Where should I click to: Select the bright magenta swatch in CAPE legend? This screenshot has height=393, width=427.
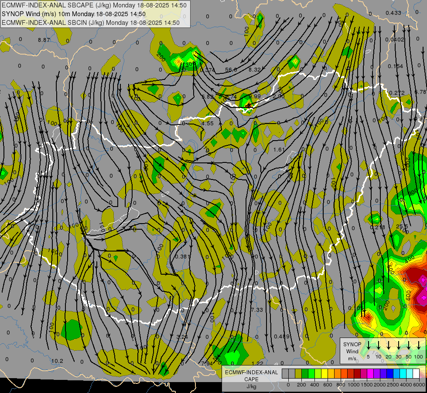click(x=370, y=374)
